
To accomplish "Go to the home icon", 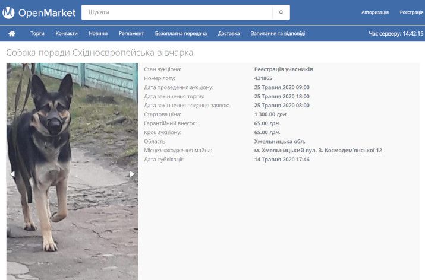I will pos(12,34).
